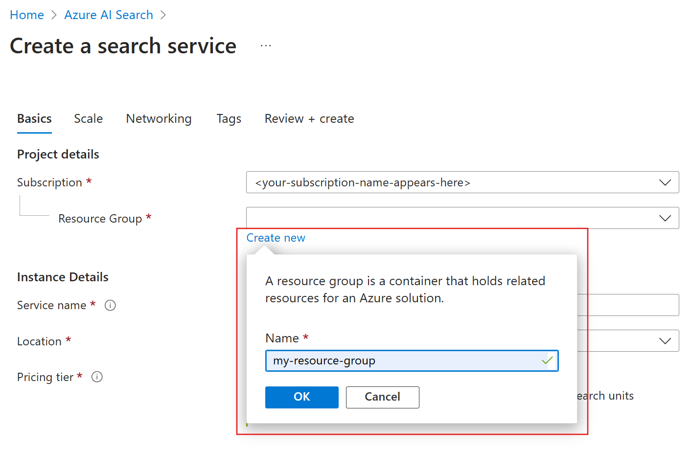Switch to the Scale tab

tap(88, 119)
